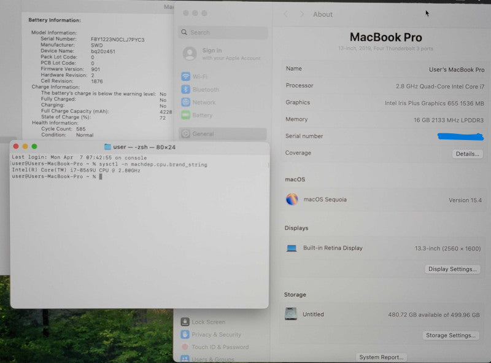Zoom the Terminal window with green button
The image size is (491, 363).
tap(34, 146)
